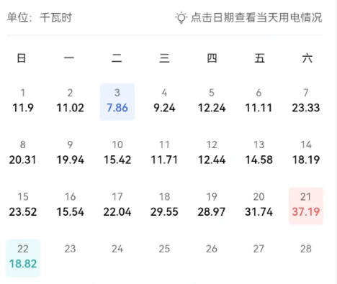Viewport: 337px width, 284px height.
Task: Select highlighted day 3 with 7.86
Action: coord(117,102)
